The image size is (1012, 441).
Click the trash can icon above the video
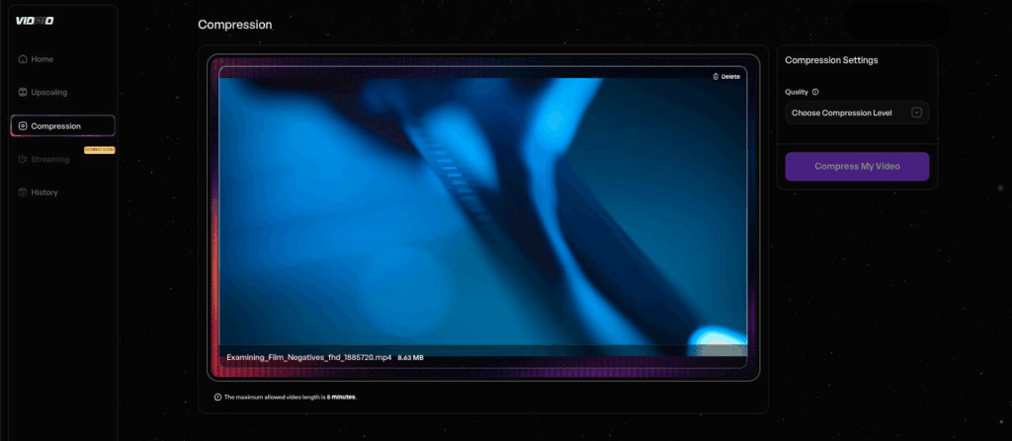click(716, 76)
